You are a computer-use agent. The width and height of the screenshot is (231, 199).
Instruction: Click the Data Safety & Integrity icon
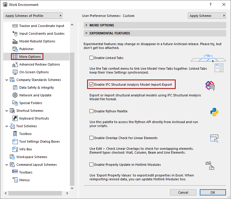coord(15,87)
